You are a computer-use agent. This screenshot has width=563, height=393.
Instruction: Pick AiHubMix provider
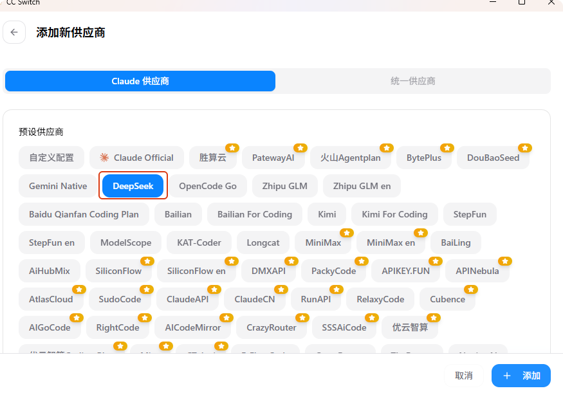point(49,271)
